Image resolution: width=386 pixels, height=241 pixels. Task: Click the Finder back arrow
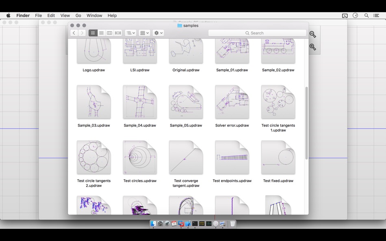tap(74, 33)
